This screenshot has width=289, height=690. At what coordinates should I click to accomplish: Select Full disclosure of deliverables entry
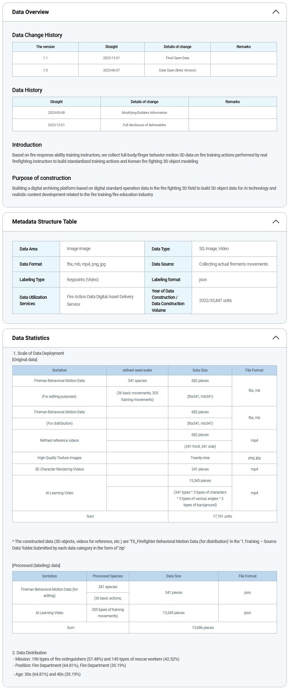144,125
